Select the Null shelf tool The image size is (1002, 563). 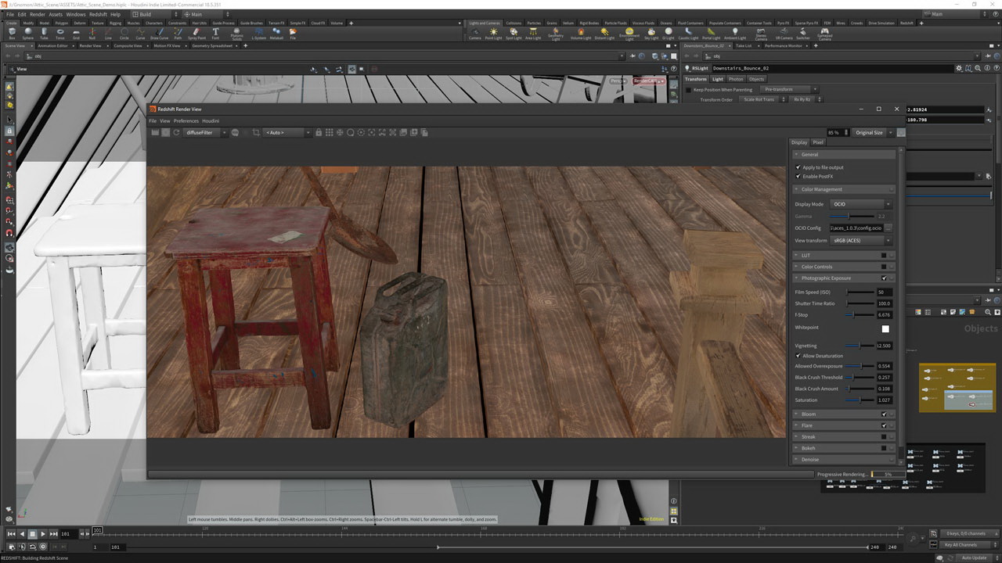92,34
